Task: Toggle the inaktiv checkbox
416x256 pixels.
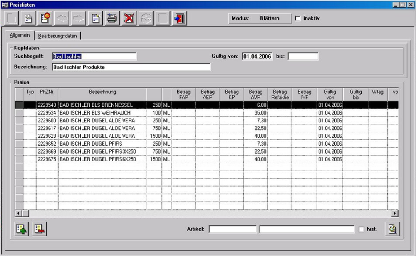Action: tap(297, 18)
